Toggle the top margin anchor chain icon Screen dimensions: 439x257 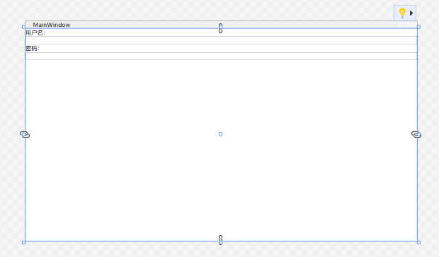pos(221,28)
